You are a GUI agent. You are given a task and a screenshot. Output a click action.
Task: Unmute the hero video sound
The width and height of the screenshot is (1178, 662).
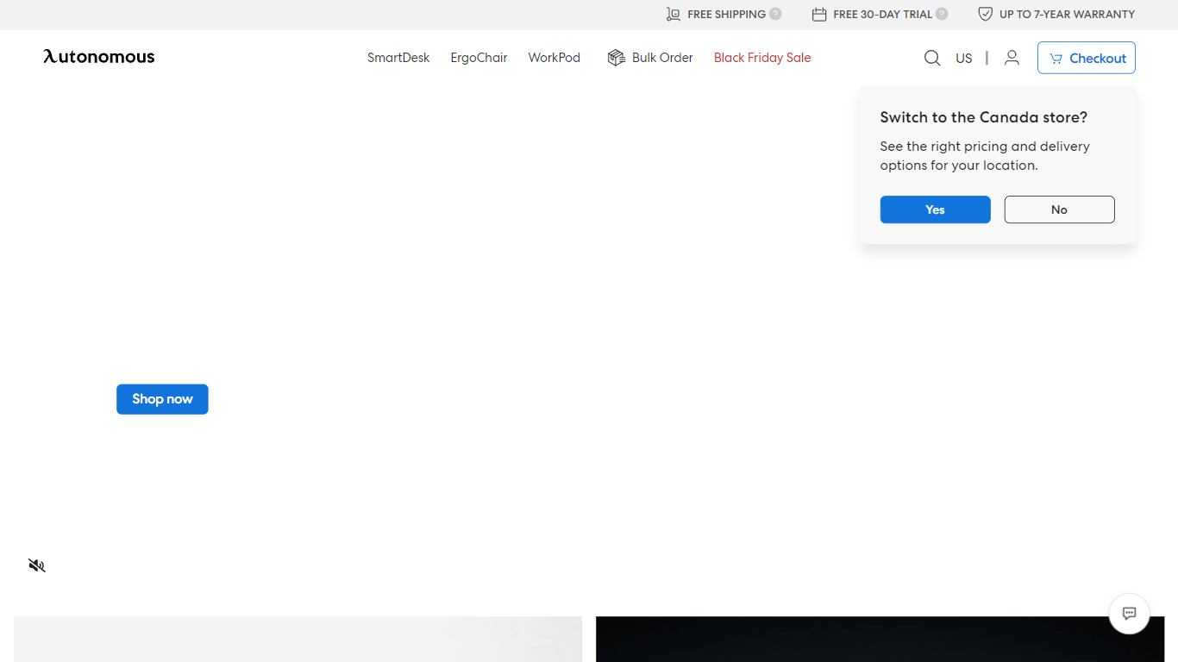tap(36, 565)
